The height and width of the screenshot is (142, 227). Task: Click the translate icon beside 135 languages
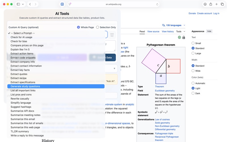(x=164, y=25)
